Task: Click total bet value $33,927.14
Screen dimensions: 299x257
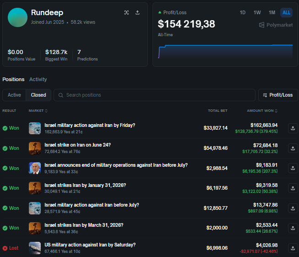Action: (216, 128)
